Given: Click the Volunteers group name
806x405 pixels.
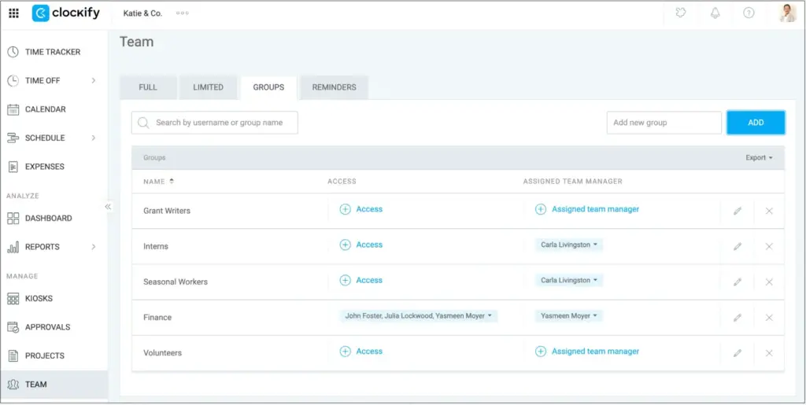Looking at the screenshot, I should point(162,353).
